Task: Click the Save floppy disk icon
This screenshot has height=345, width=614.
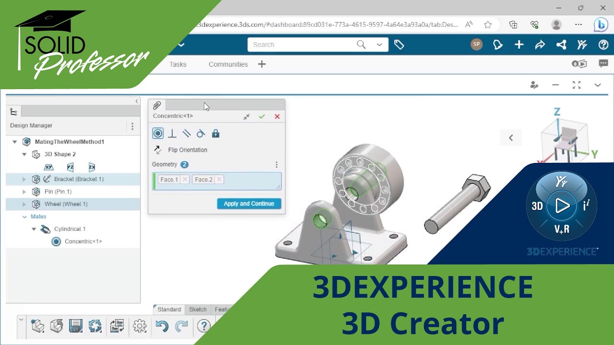Action: coord(76,326)
